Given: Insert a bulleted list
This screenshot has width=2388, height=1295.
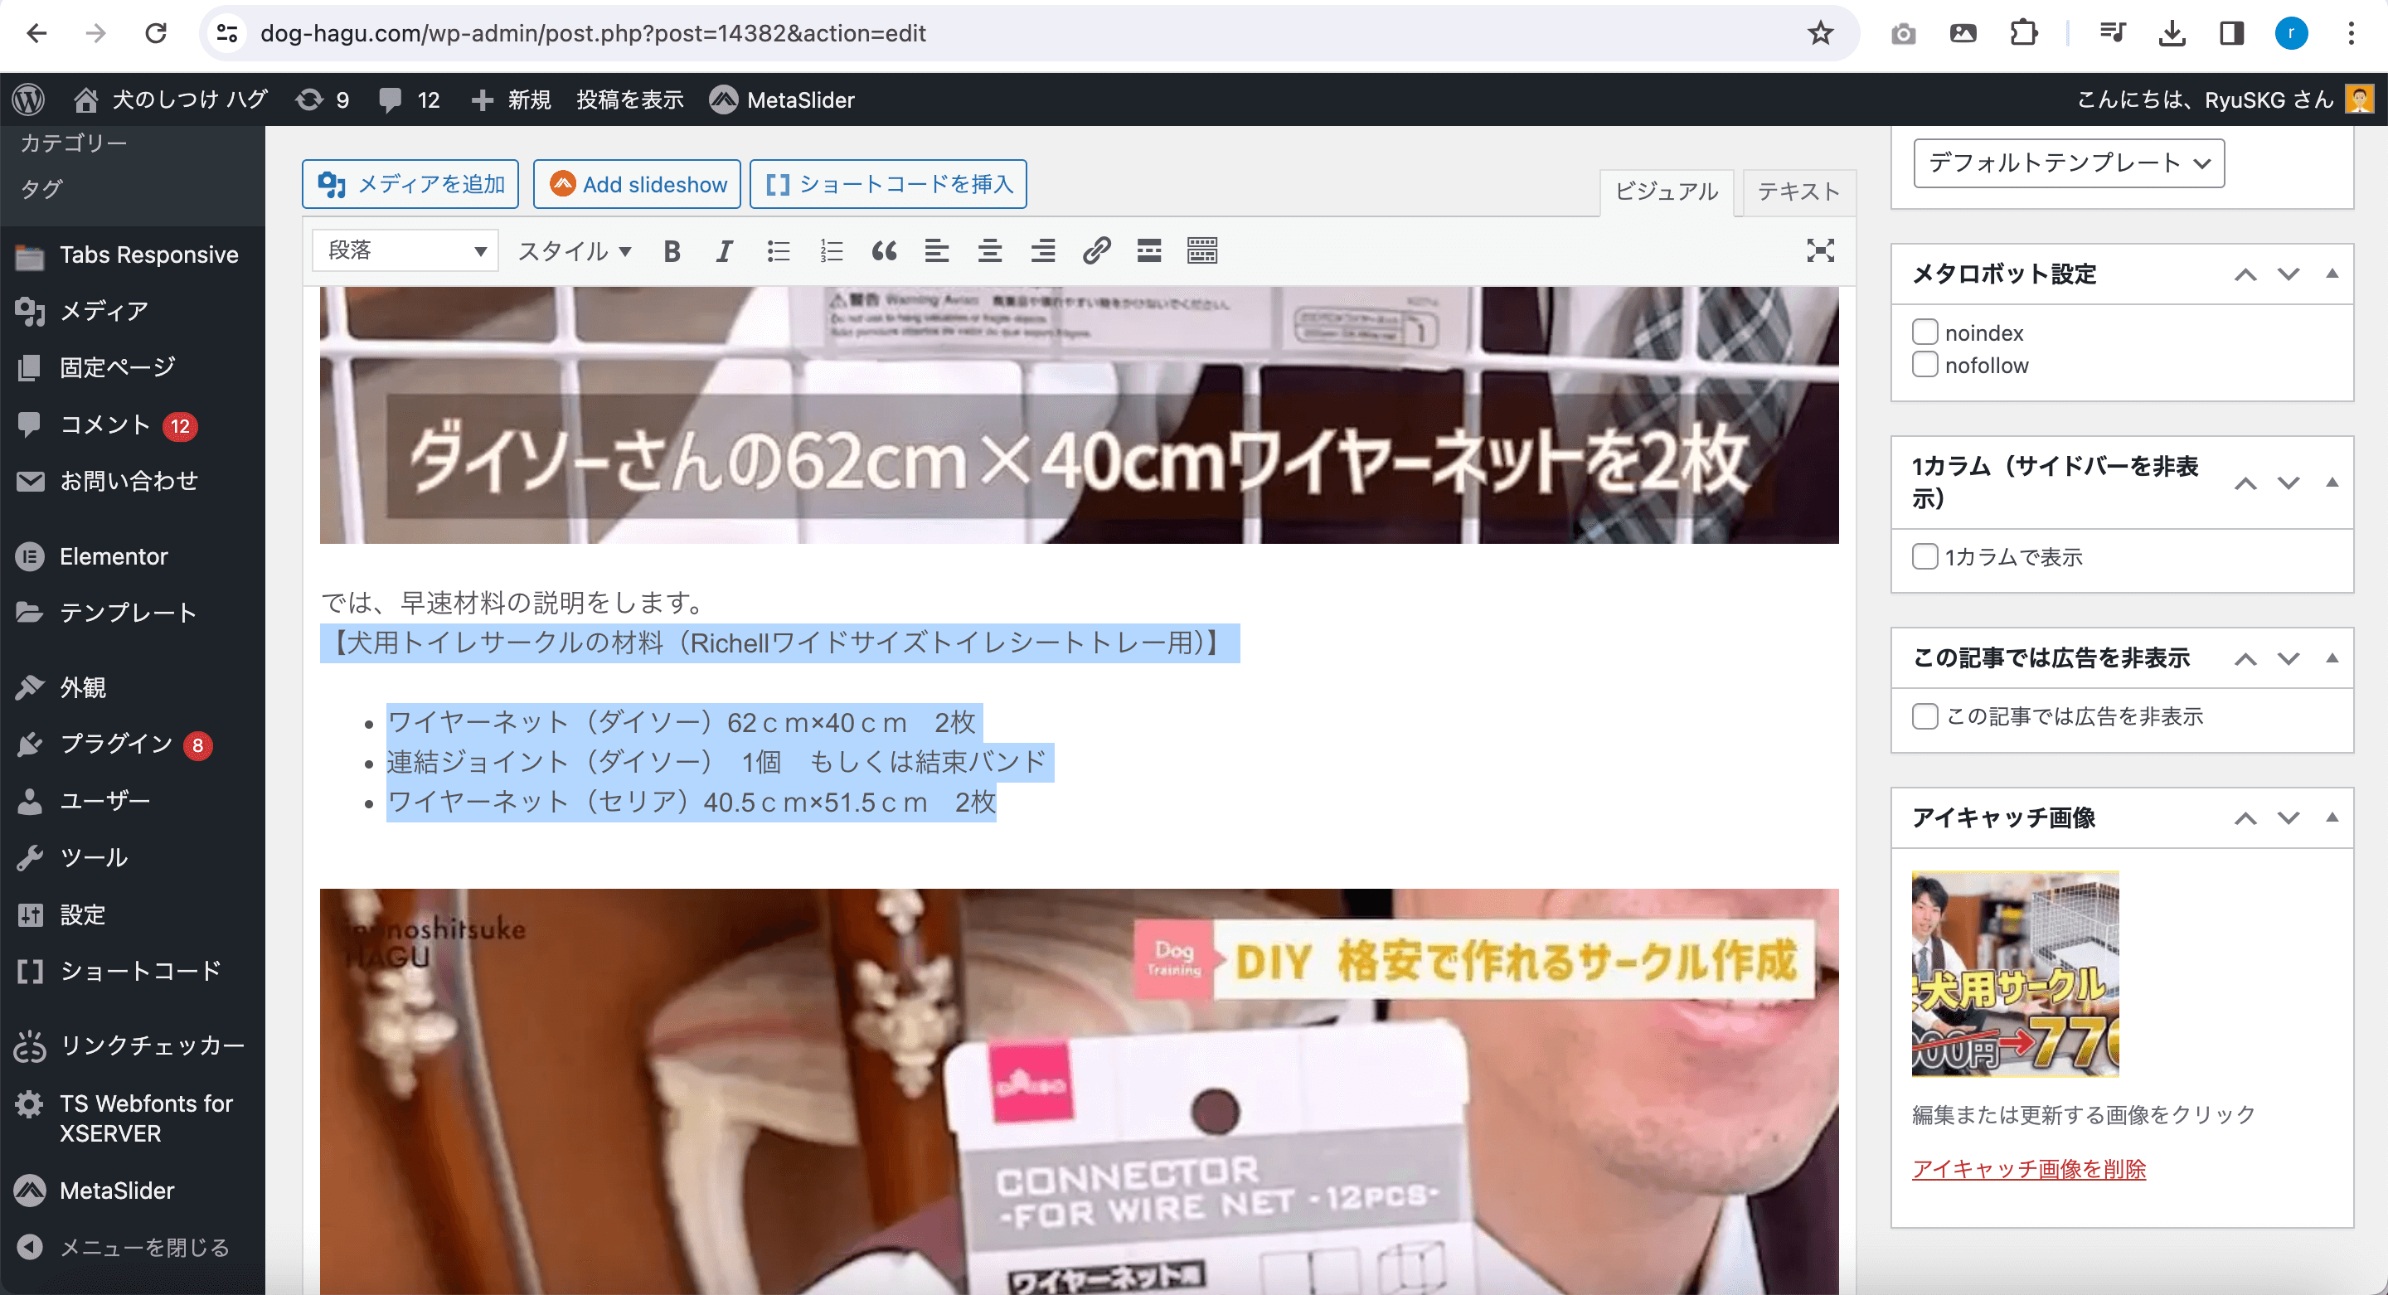Looking at the screenshot, I should click(778, 250).
